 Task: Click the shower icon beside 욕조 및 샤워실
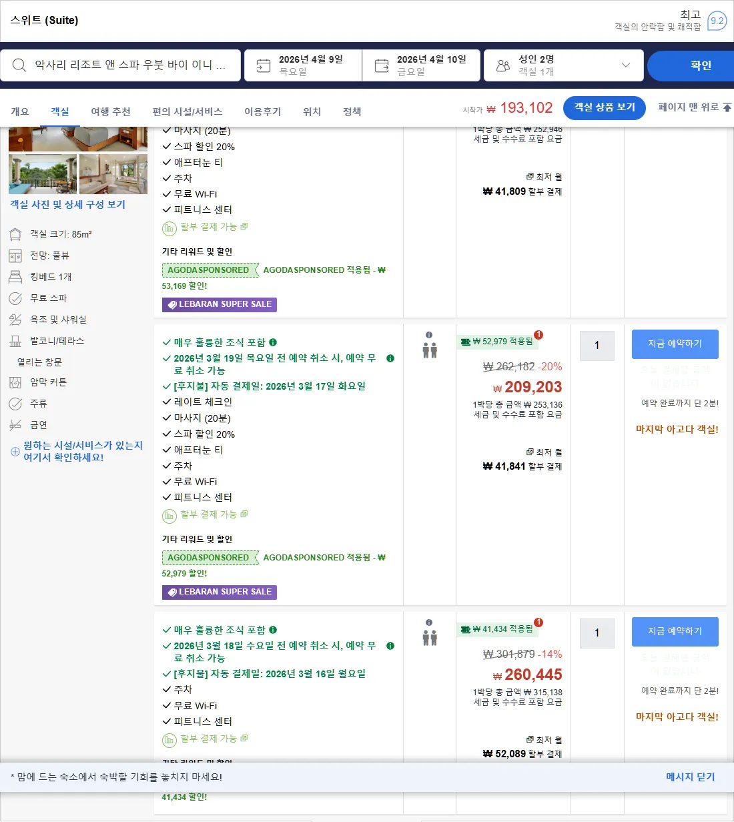[x=15, y=320]
